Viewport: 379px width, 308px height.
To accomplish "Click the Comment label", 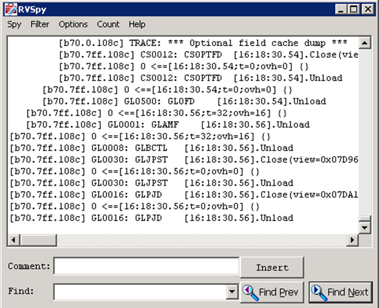I will tap(29, 267).
